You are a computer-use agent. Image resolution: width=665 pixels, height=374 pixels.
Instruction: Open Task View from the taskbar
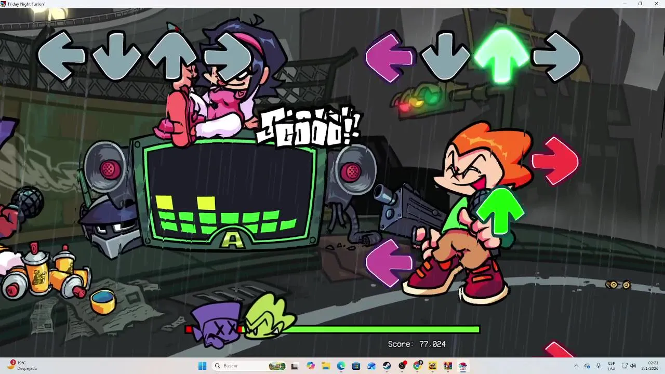[295, 366]
